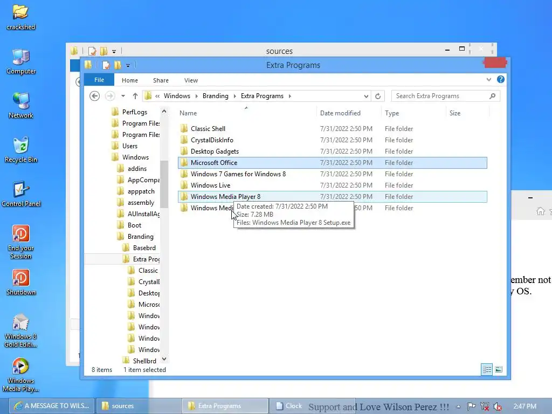Expand breadcrumb arrow after Windows

[196, 96]
